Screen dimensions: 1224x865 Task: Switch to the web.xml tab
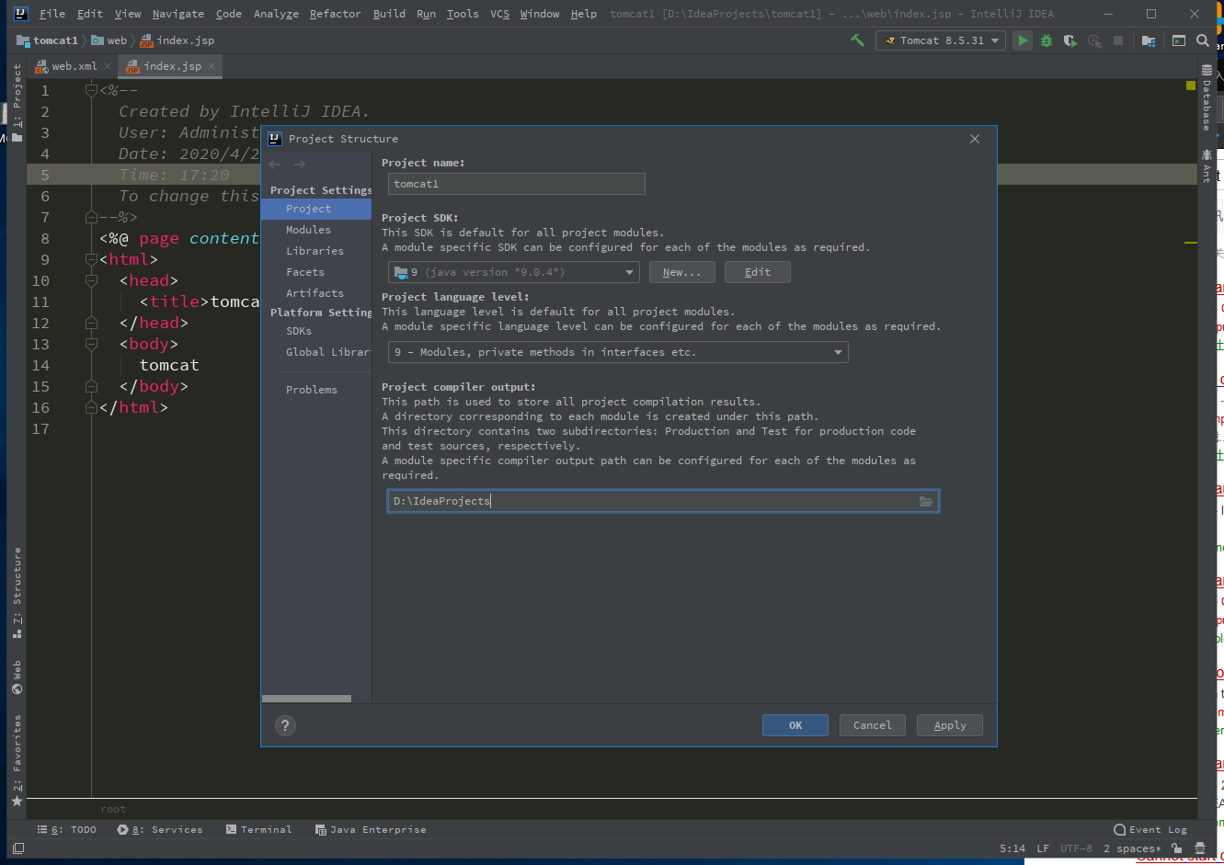click(72, 66)
